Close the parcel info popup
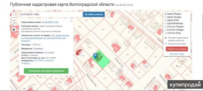Screen dimensions: 203x91 tap(71, 21)
